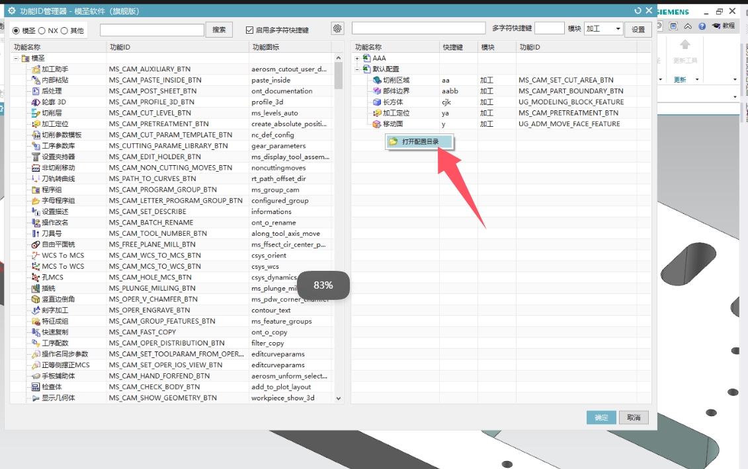This screenshot has width=748, height=469.
Task: Click the left search input field
Action: coord(151,30)
